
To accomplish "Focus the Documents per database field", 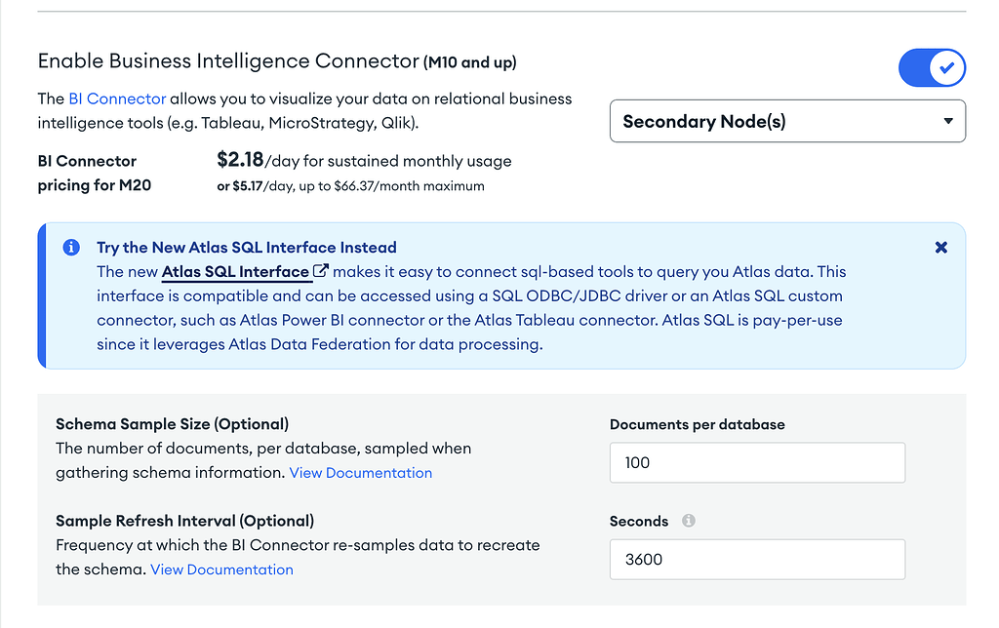I will tap(757, 462).
